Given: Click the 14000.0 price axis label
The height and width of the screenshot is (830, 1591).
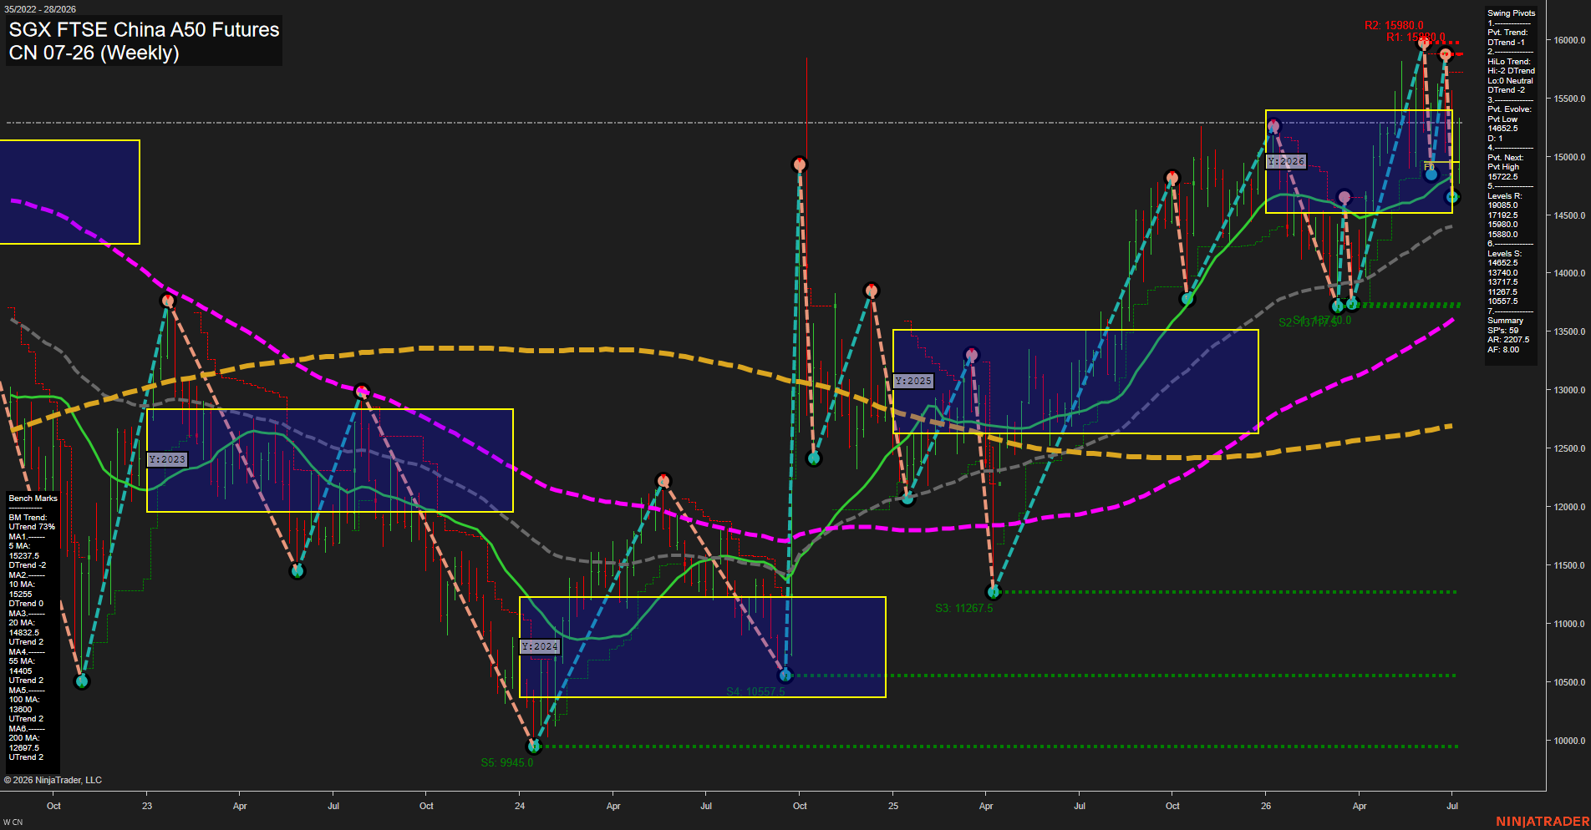Looking at the screenshot, I should (1568, 273).
